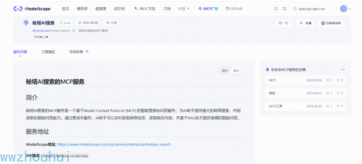
Task: Click the user avatar in top right
Action: [x=344, y=9]
